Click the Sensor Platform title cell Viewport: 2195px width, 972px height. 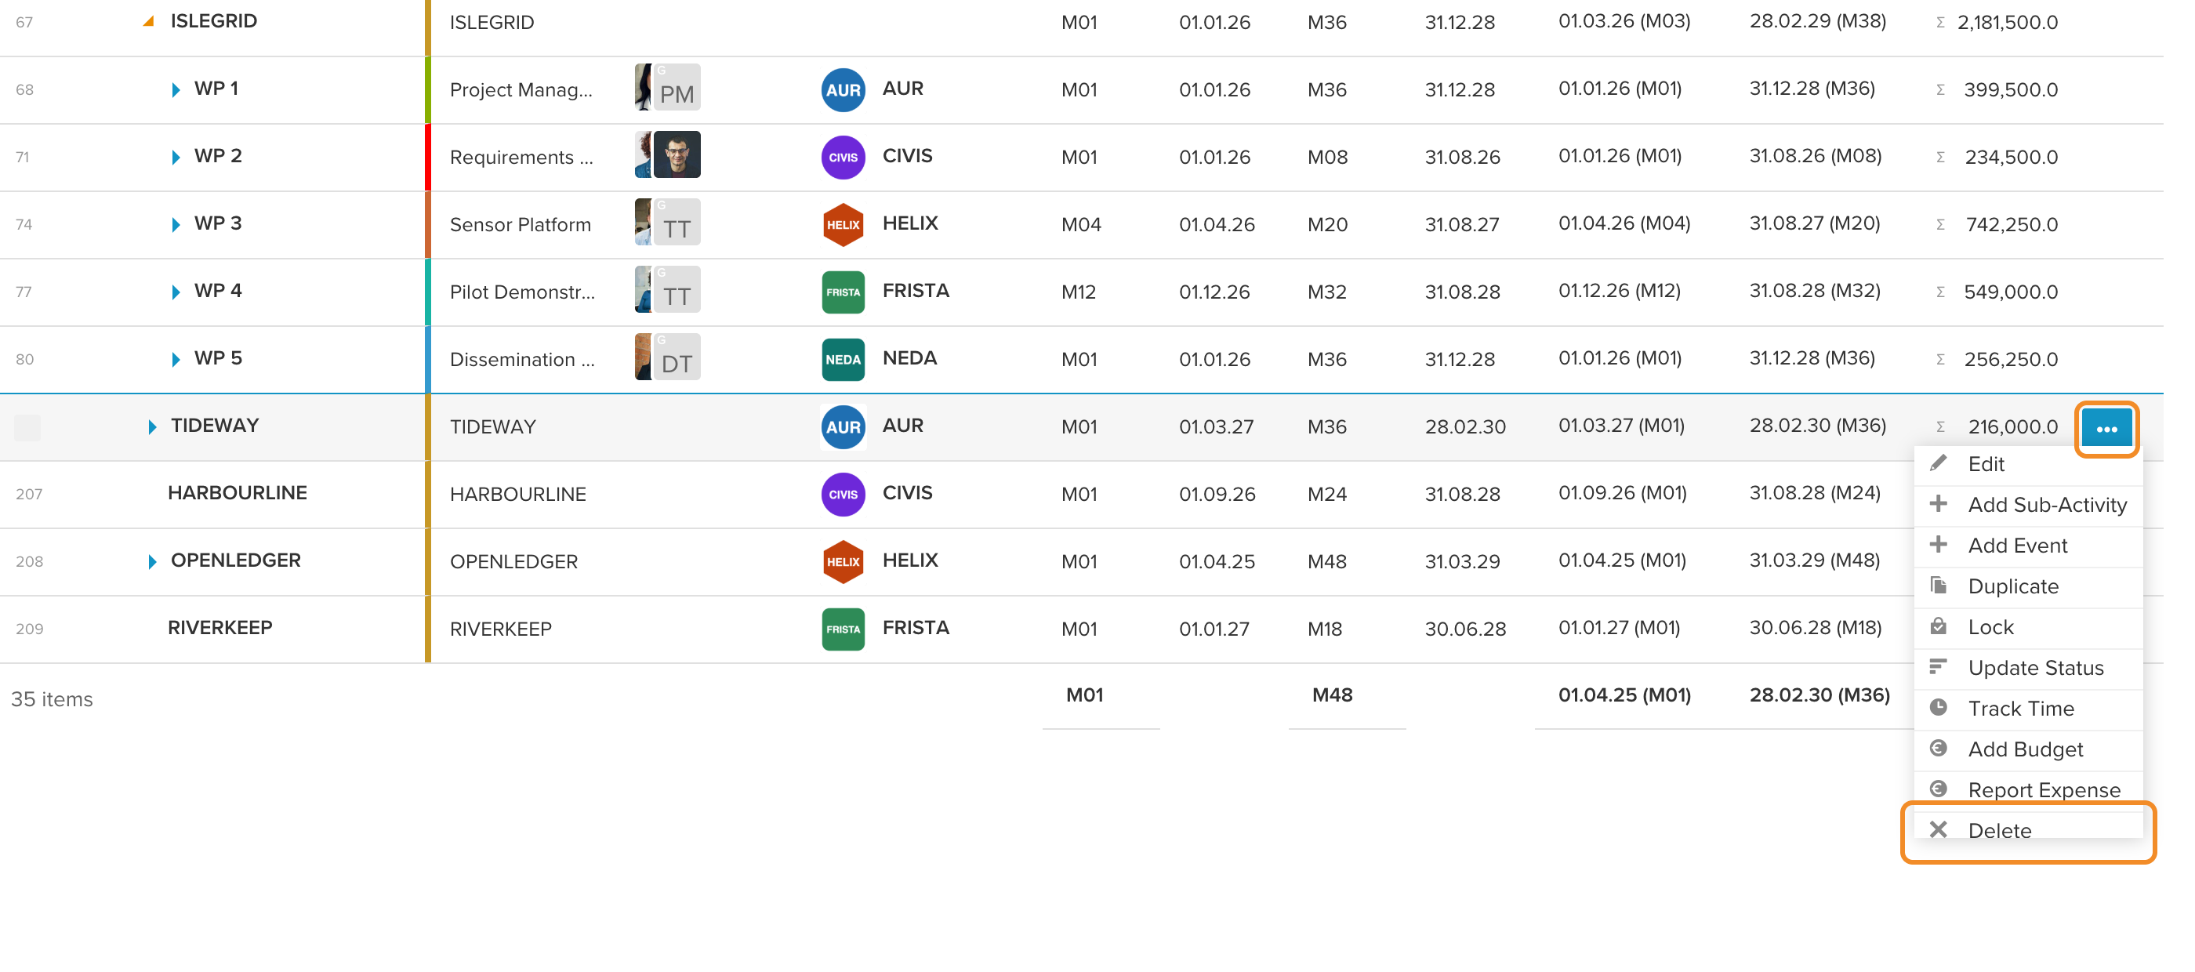pos(520,225)
